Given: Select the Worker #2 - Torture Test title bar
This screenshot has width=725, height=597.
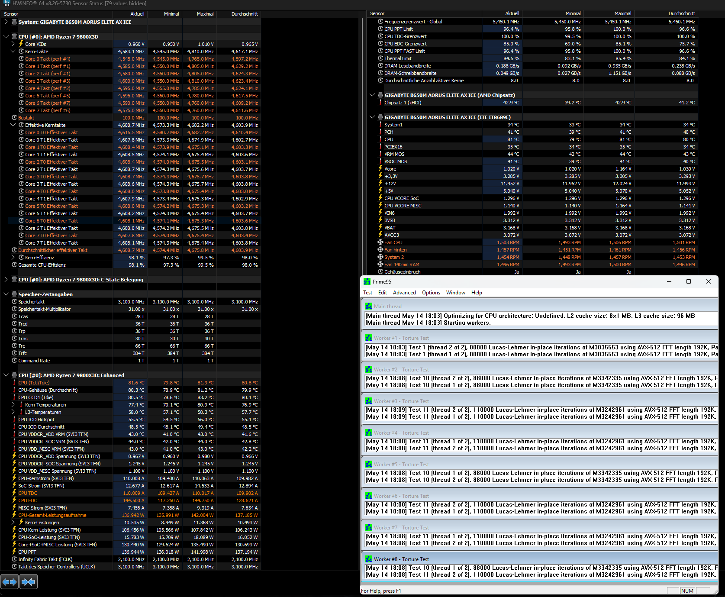Looking at the screenshot, I should (x=539, y=370).
